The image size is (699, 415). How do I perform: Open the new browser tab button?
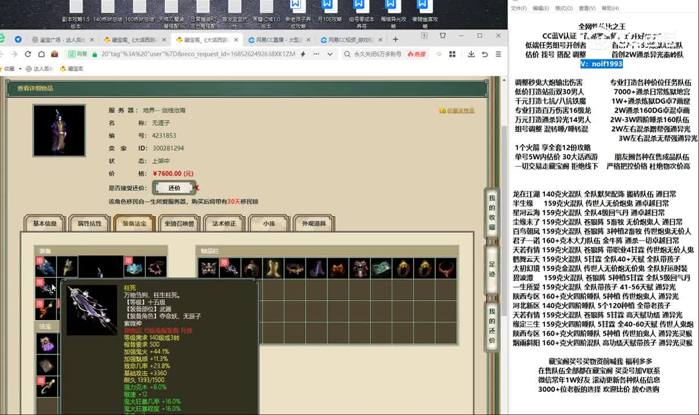(396, 40)
